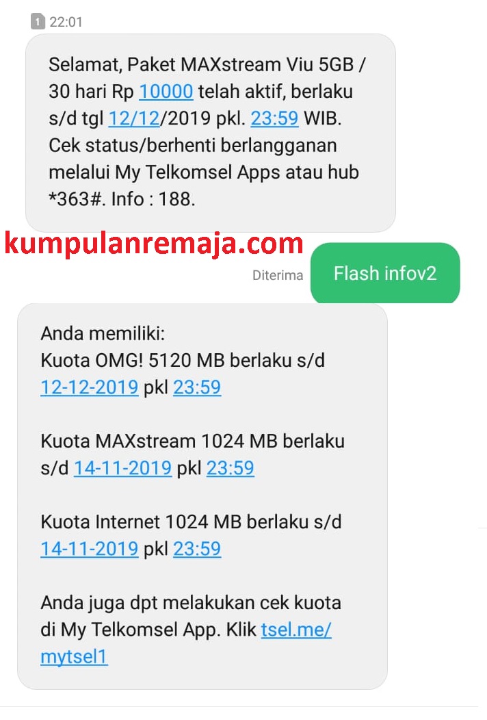Click the kumpulanremaja.com watermark text

(x=154, y=244)
